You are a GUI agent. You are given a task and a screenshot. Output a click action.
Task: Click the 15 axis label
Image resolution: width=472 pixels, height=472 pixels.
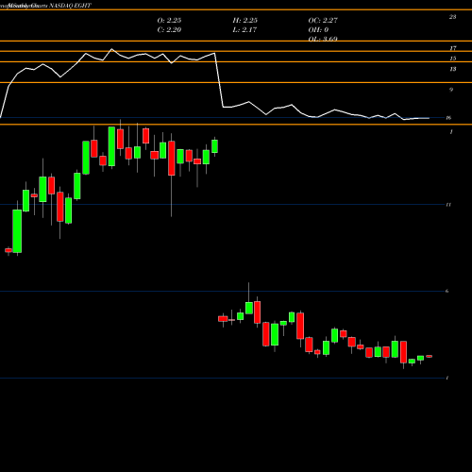(x=452, y=59)
